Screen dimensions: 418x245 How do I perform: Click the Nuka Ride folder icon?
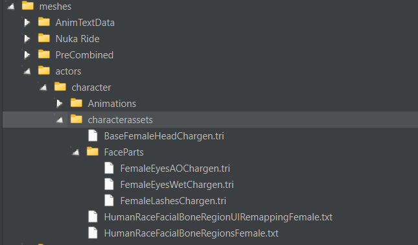coord(44,38)
